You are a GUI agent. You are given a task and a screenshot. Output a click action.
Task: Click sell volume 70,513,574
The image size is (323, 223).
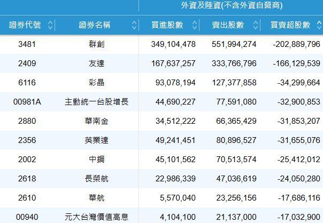coord(236,160)
